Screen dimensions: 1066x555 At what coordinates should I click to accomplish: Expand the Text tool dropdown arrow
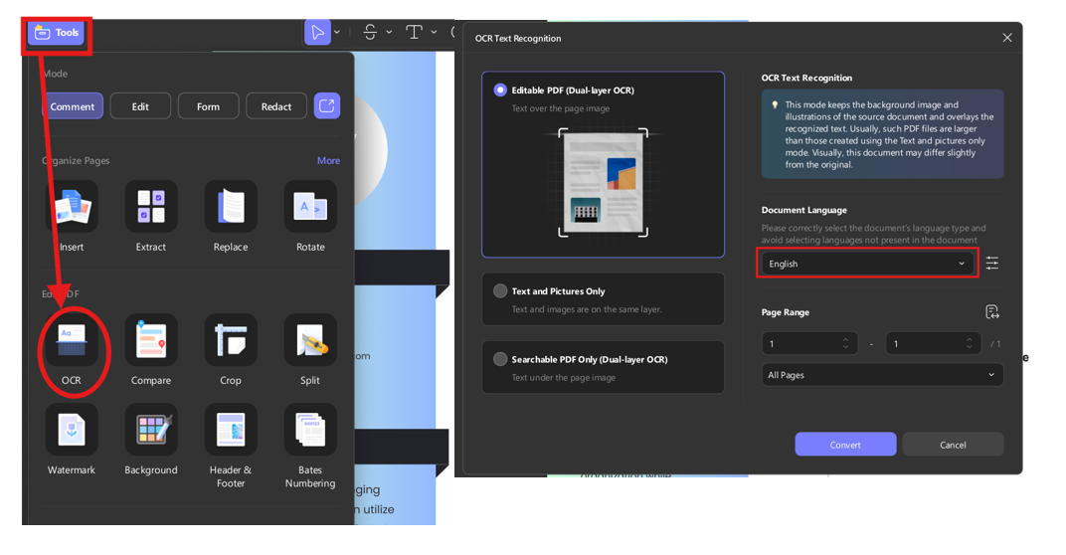point(434,32)
